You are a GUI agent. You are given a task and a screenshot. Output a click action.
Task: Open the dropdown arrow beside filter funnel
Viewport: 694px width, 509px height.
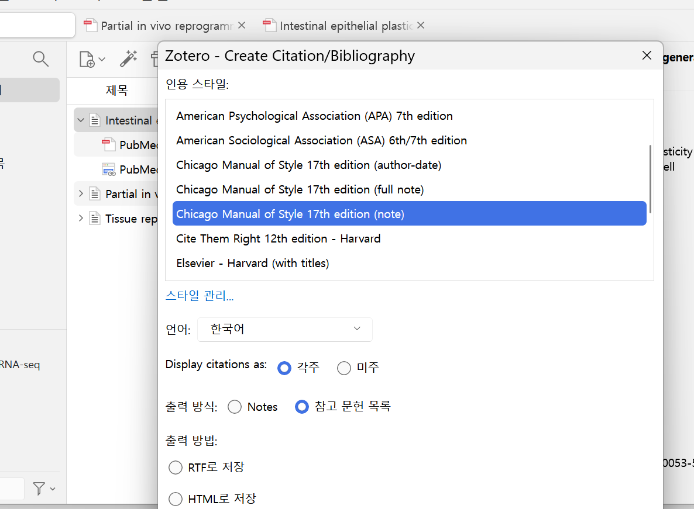(x=53, y=489)
